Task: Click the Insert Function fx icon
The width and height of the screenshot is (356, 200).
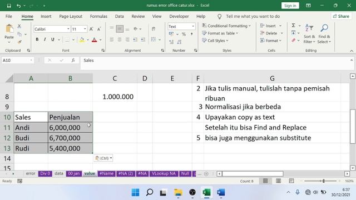Action: (x=73, y=61)
